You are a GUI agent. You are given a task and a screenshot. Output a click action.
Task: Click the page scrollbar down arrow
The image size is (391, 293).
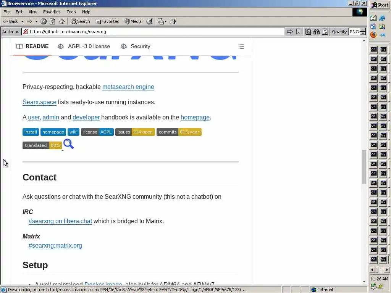pos(364,282)
